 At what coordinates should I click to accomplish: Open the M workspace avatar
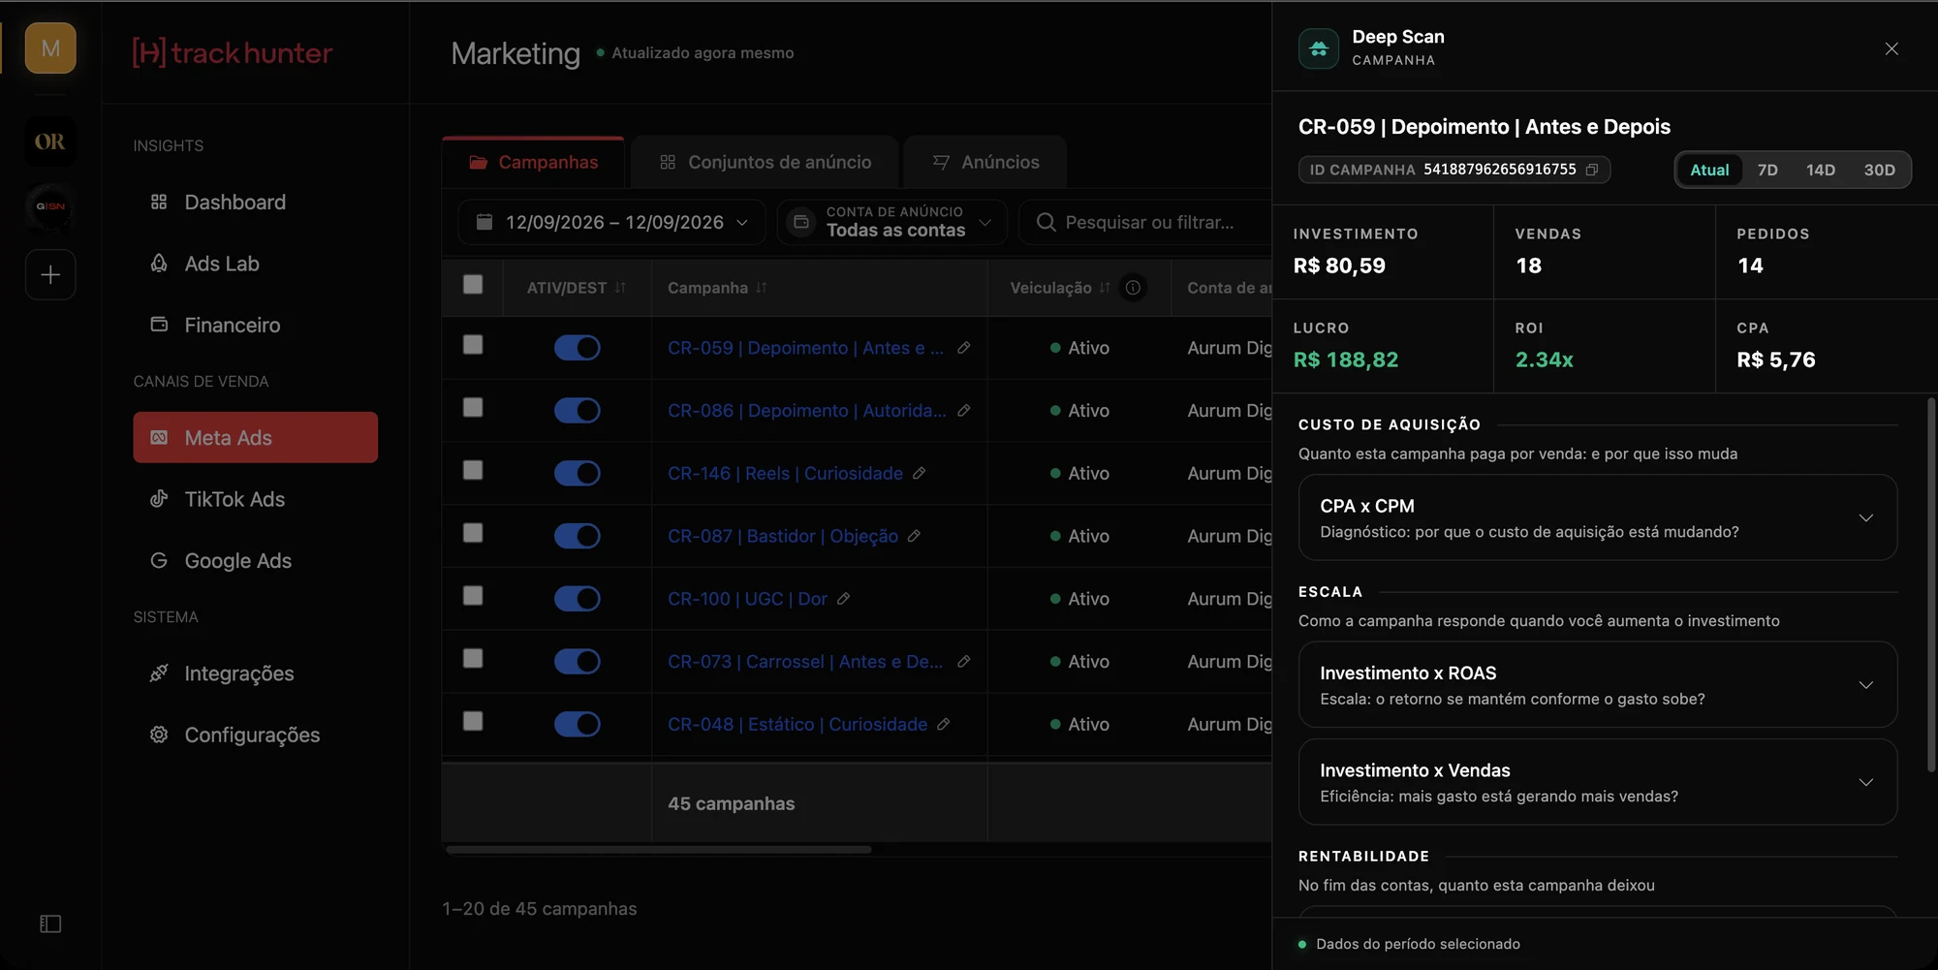click(x=50, y=48)
